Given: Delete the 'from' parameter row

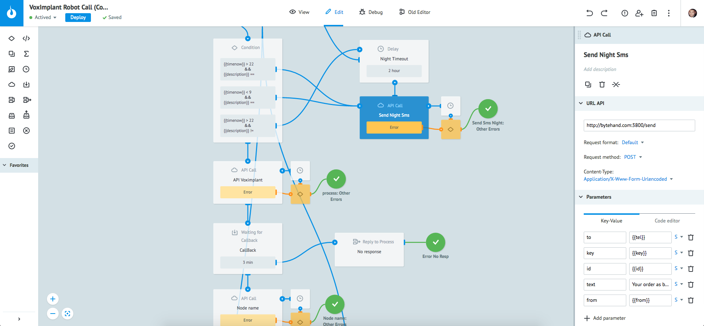Looking at the screenshot, I should point(691,300).
